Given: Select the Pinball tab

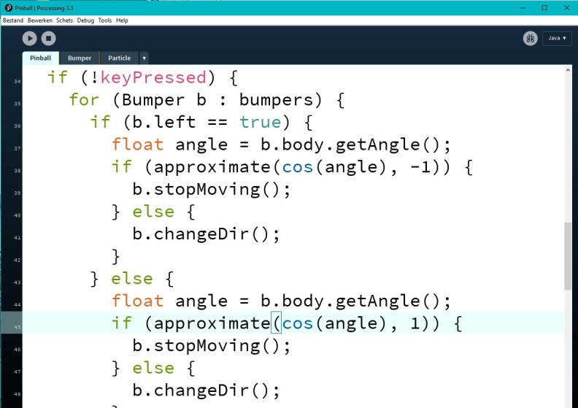Looking at the screenshot, I should click(x=40, y=58).
